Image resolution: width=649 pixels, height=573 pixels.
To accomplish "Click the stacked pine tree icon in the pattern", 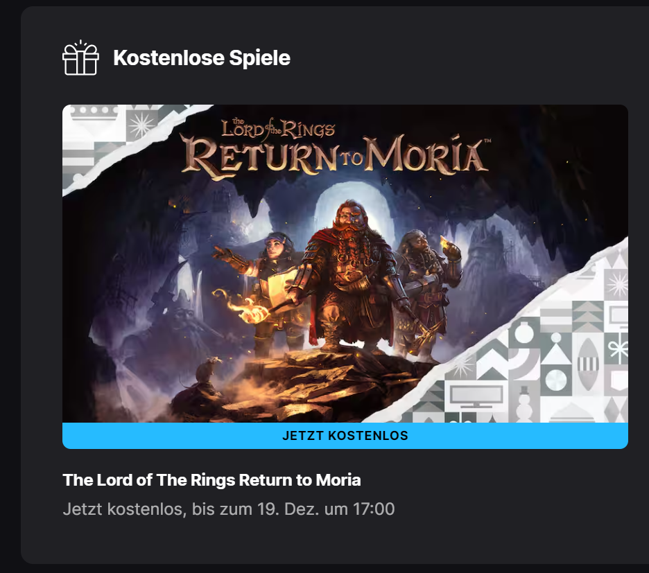I will pos(588,316).
